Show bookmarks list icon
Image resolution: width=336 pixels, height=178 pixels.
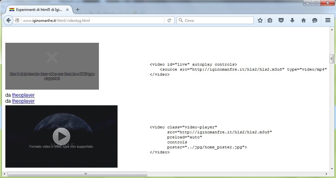(x=270, y=20)
